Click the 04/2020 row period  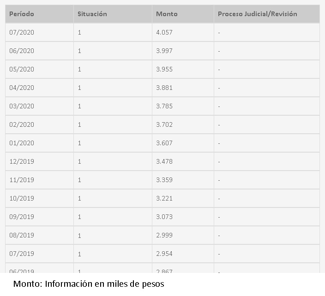39,88
